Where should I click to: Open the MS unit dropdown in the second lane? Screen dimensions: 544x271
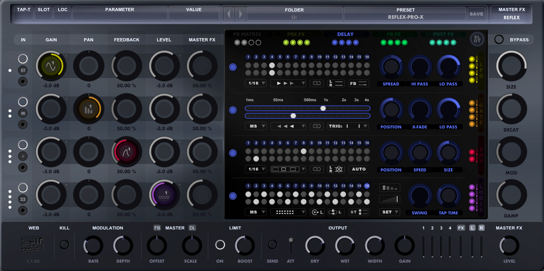[x=256, y=126]
